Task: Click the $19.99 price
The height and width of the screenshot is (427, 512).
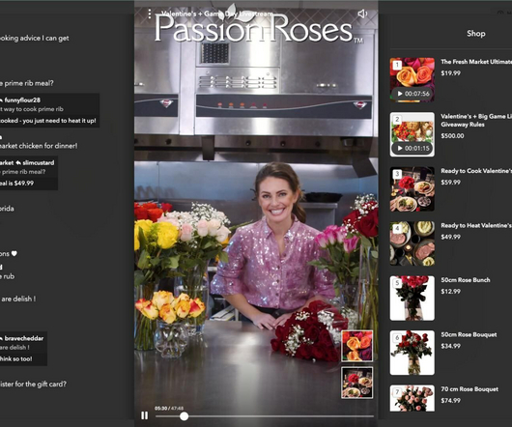Action: [450, 73]
